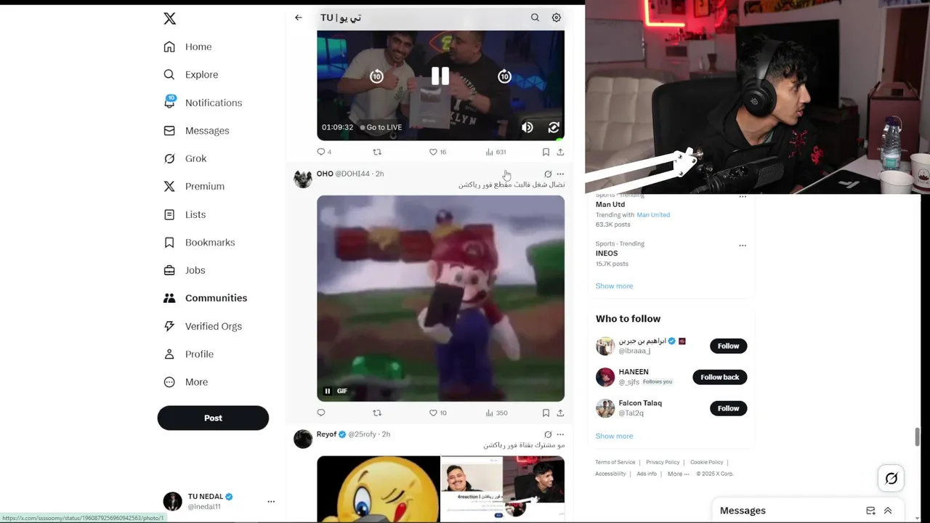The height and width of the screenshot is (523, 930).
Task: Open search in the community header
Action: click(535, 17)
